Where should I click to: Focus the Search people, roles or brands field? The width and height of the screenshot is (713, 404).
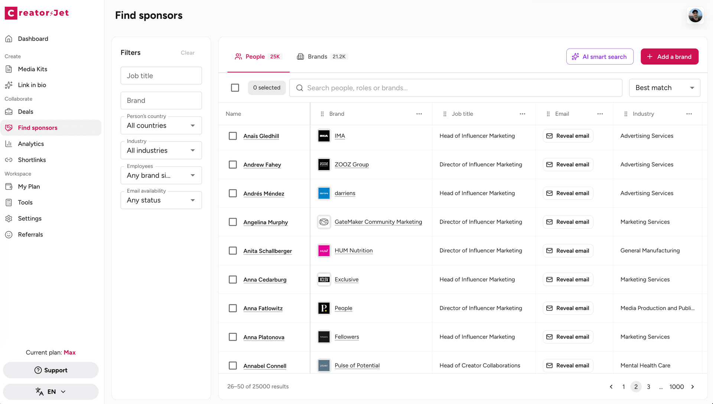click(x=455, y=88)
